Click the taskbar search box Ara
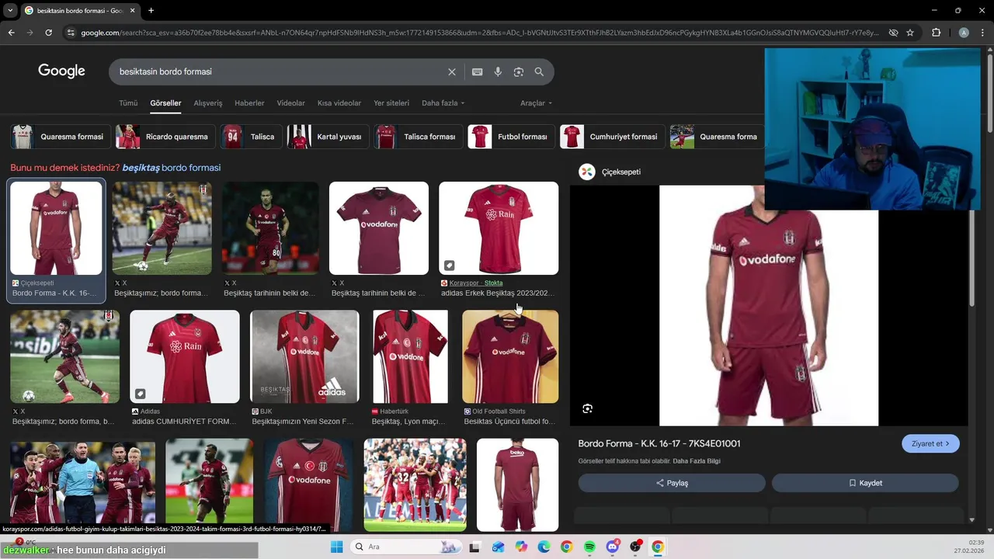Image resolution: width=994 pixels, height=559 pixels. (406, 547)
